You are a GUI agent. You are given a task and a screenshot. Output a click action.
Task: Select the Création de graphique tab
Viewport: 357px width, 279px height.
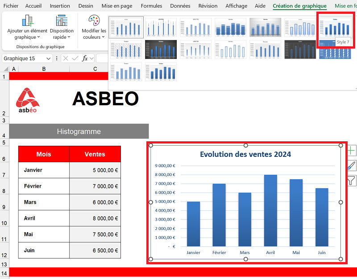click(x=299, y=6)
